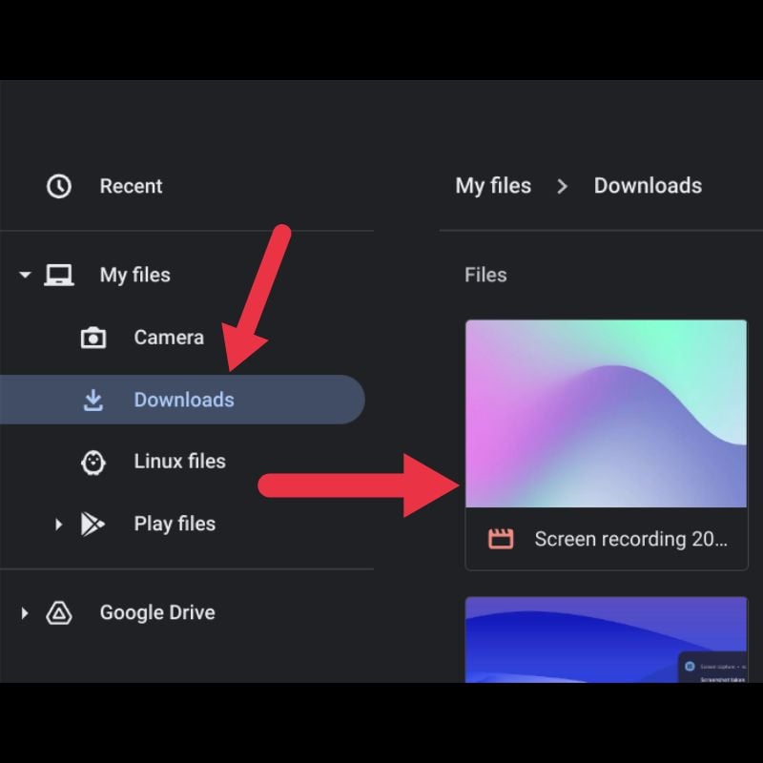The width and height of the screenshot is (763, 763).
Task: Open the Screen recording video thumbnail
Action: (x=607, y=410)
